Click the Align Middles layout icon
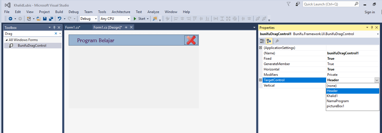 pos(201,19)
